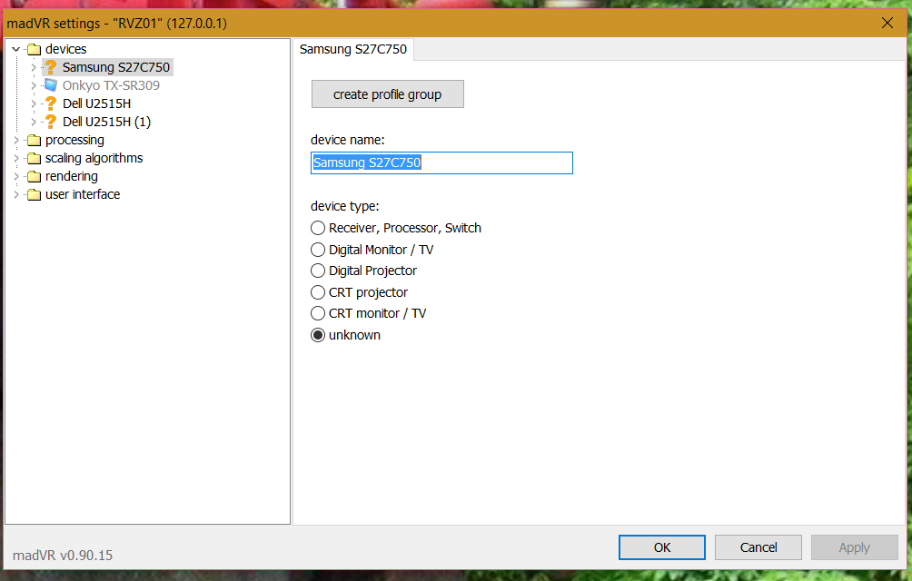This screenshot has height=581, width=912.
Task: Click the Dell U2515H question mark icon
Action: point(51,103)
